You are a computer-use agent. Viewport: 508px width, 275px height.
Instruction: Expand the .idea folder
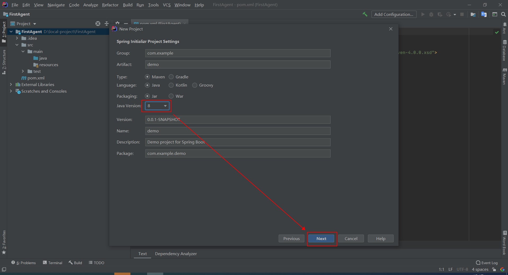[17, 38]
